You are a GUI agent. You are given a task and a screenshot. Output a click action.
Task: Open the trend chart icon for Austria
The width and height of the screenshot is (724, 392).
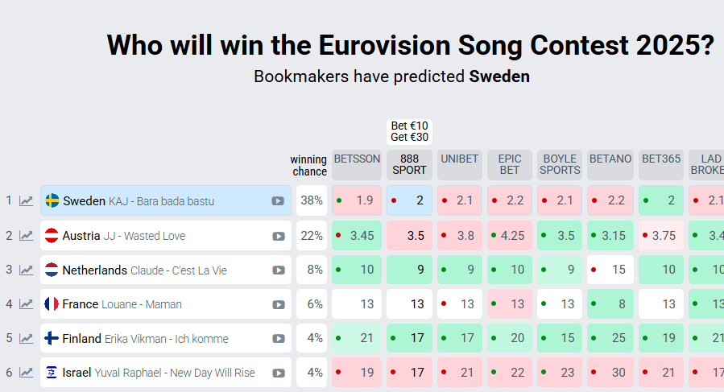coord(27,236)
